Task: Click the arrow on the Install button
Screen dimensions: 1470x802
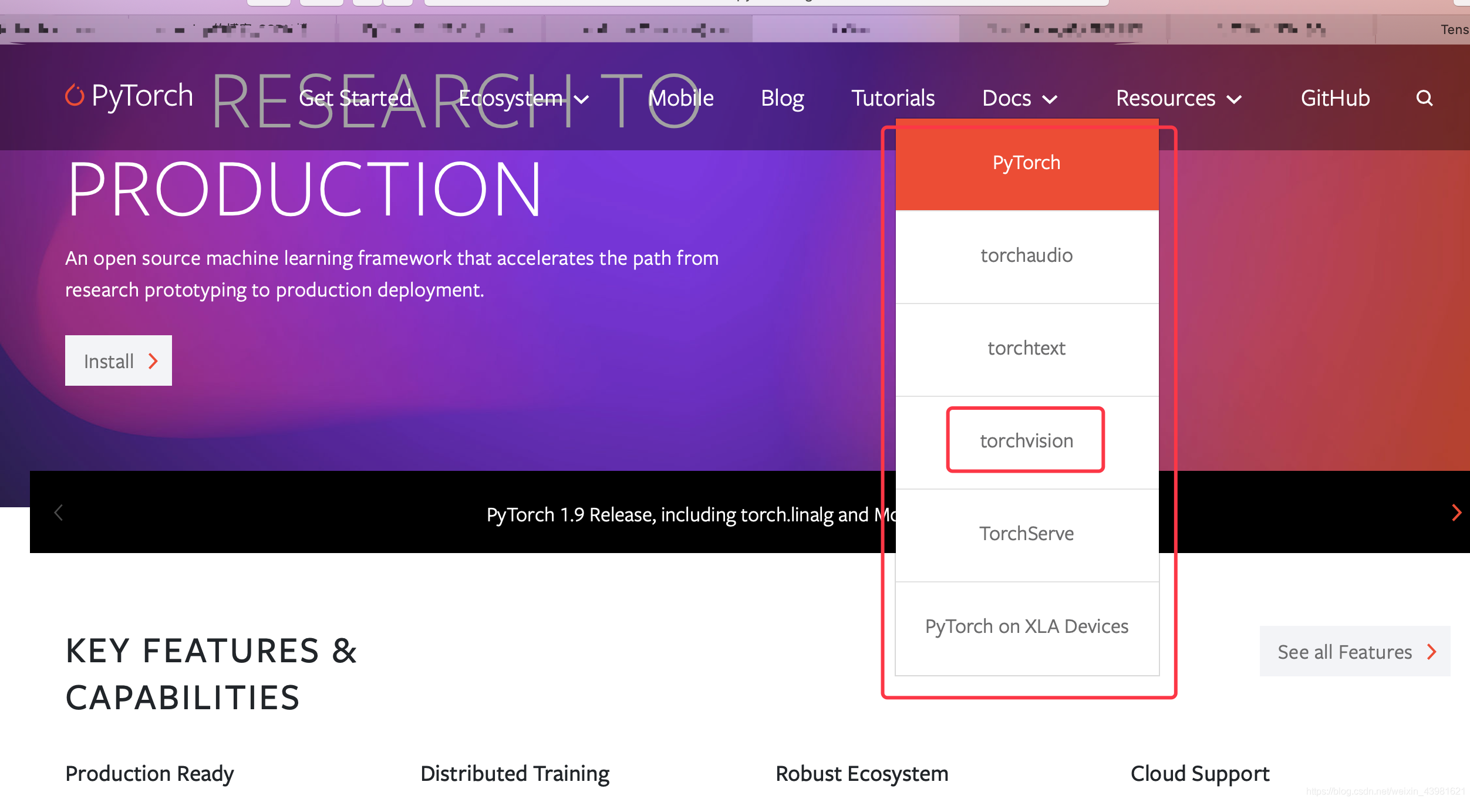Action: 153,361
